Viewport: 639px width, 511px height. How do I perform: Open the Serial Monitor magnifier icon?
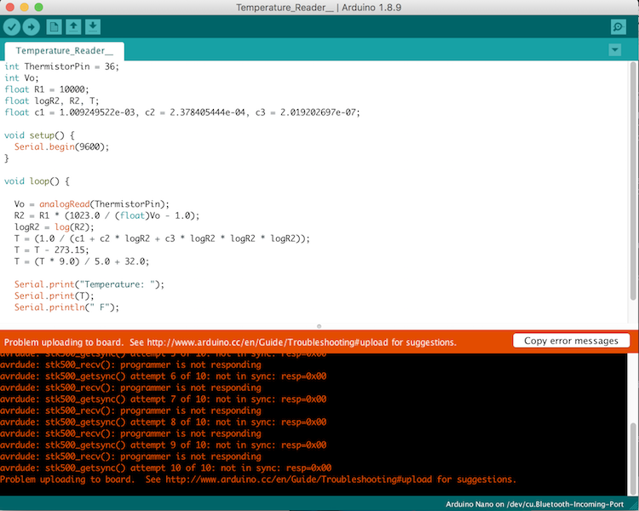619,27
